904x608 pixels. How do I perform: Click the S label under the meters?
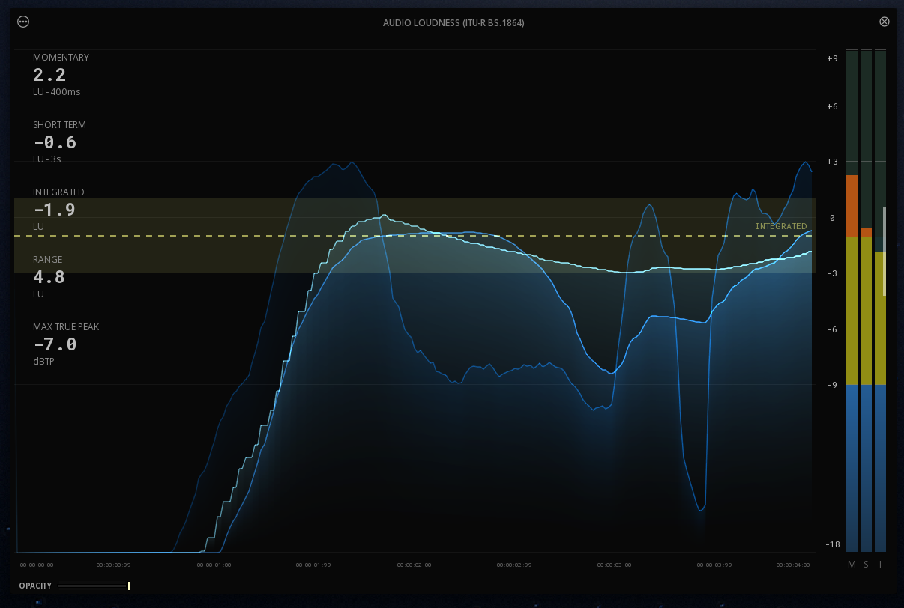866,564
